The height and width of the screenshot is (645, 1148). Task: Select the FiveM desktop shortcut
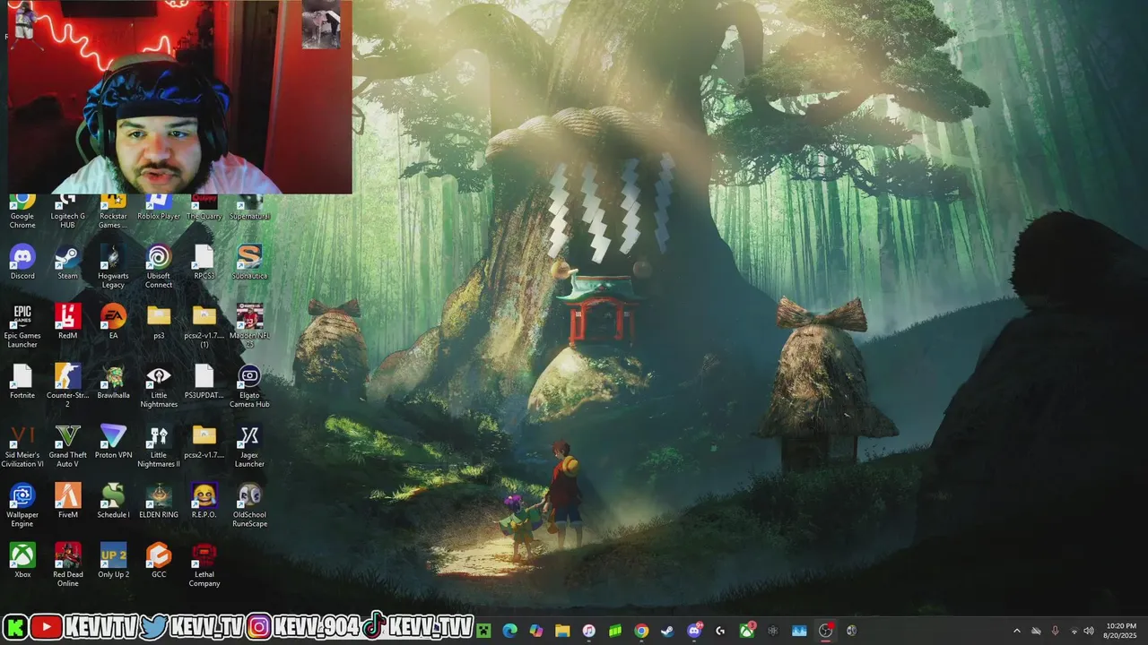68,501
